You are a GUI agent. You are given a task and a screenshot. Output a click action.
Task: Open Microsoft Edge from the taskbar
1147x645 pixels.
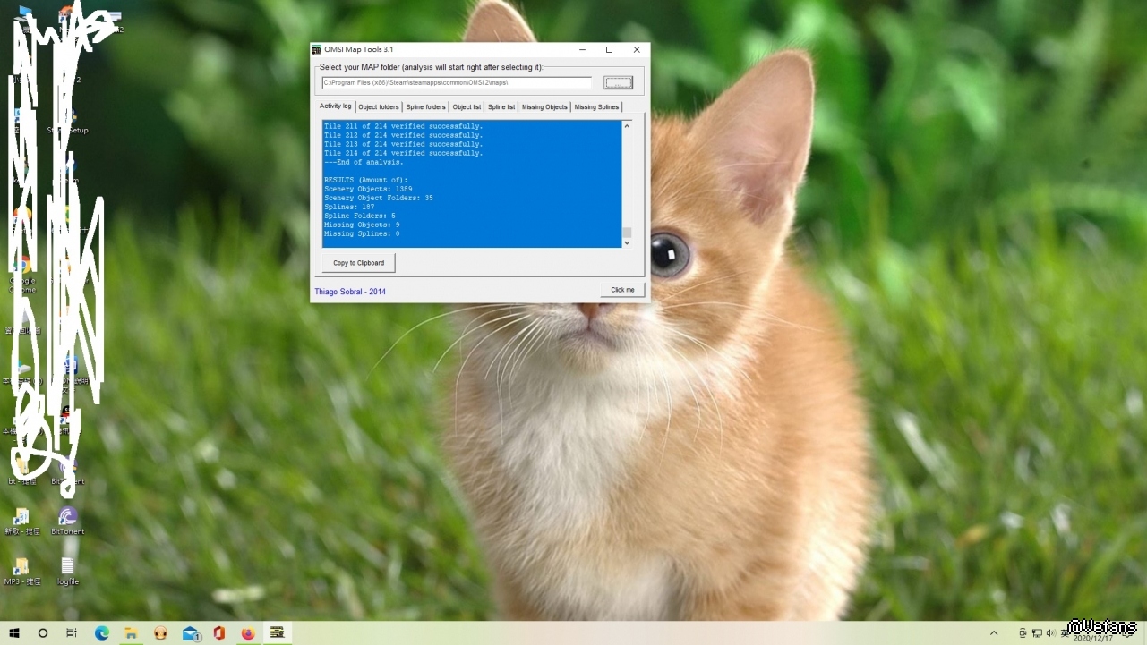(x=102, y=633)
